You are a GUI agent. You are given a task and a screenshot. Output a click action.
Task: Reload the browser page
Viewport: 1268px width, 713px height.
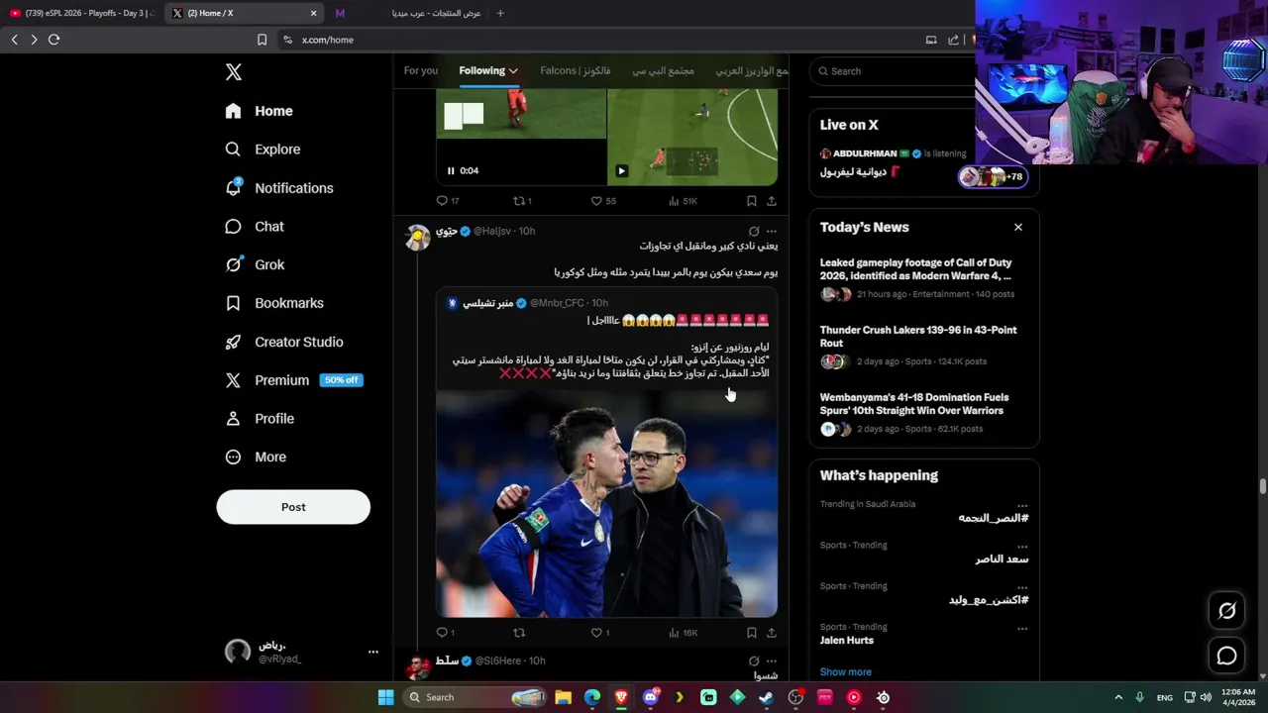tap(53, 40)
